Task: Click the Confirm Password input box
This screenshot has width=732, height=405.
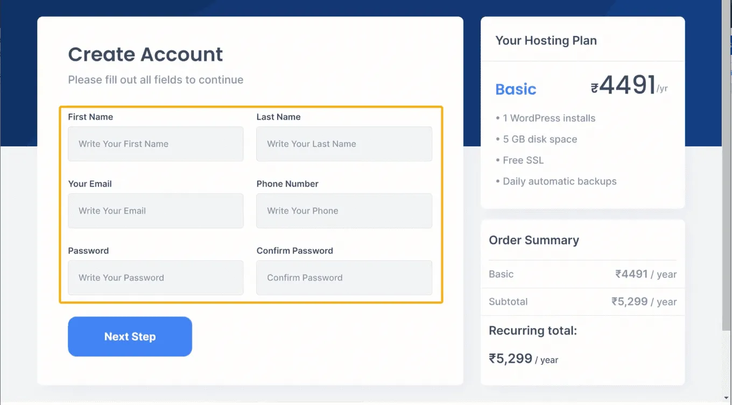Action: [x=344, y=278]
